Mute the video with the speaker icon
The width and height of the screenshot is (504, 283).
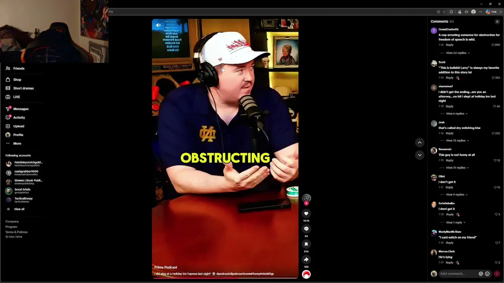pos(158,26)
